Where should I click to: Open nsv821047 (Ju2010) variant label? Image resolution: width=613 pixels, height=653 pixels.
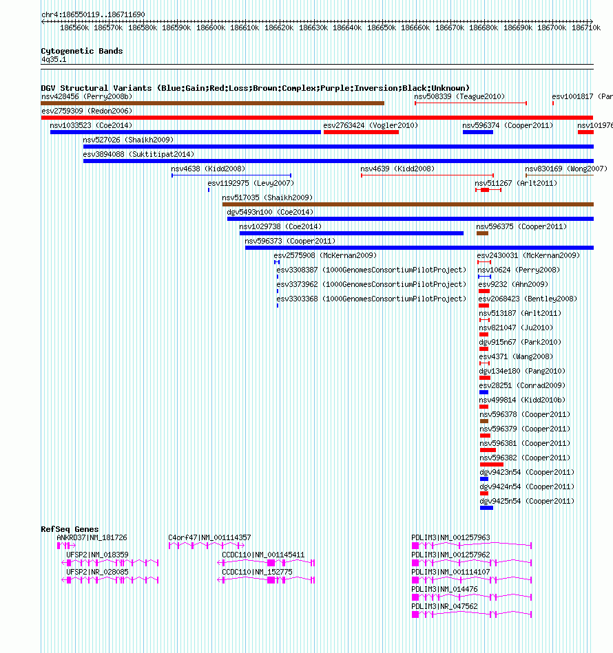click(x=516, y=328)
